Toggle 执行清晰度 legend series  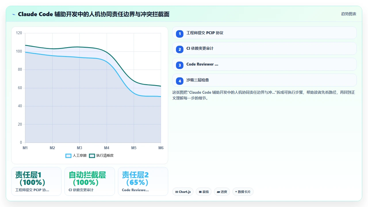[101, 156]
